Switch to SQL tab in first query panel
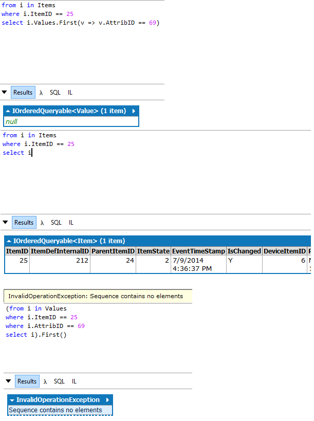 pos(55,93)
